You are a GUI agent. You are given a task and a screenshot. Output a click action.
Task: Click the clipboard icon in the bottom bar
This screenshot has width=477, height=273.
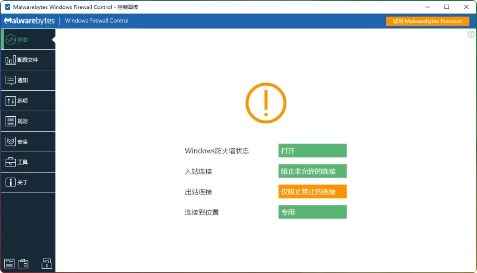[23, 263]
